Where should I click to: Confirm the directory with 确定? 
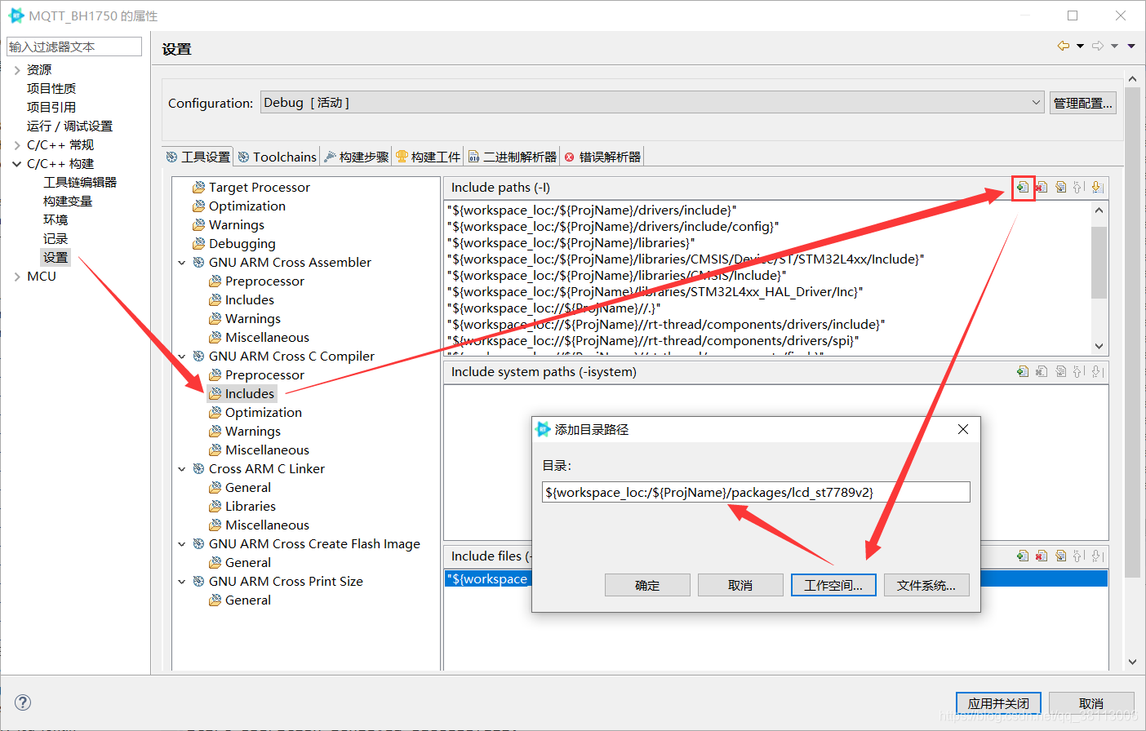646,584
